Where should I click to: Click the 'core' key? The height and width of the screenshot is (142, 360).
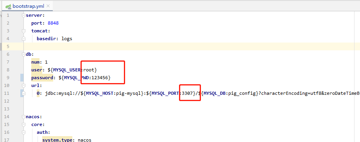click(37, 124)
